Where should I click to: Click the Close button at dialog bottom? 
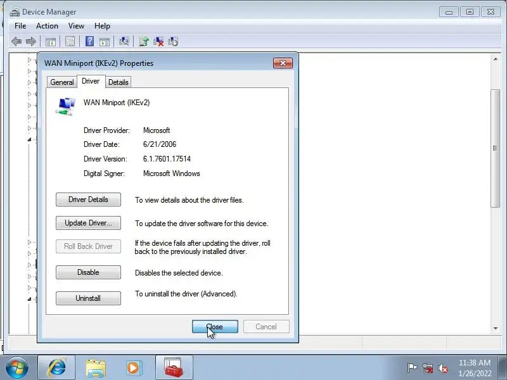[215, 327]
